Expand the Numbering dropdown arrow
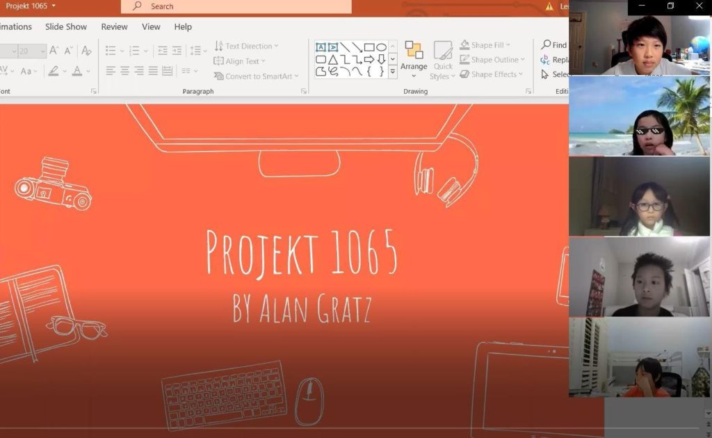This screenshot has height=438, width=712. 145,51
